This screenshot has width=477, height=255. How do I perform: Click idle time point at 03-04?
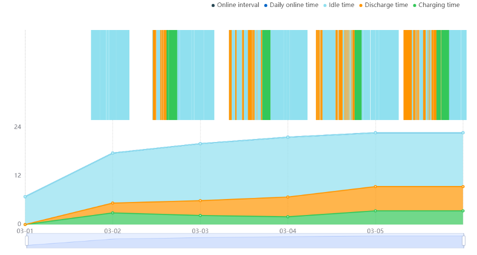(x=288, y=137)
